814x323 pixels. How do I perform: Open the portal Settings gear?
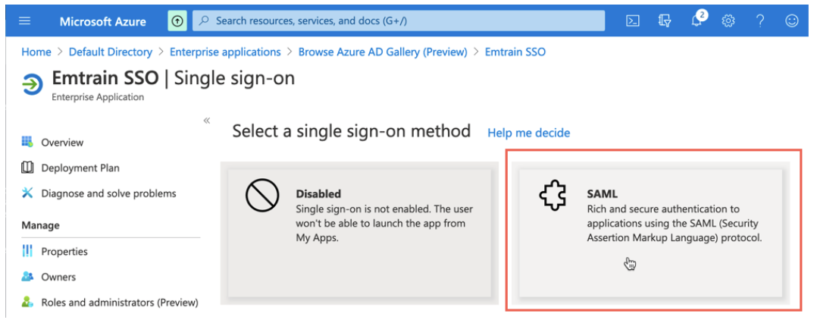(728, 20)
